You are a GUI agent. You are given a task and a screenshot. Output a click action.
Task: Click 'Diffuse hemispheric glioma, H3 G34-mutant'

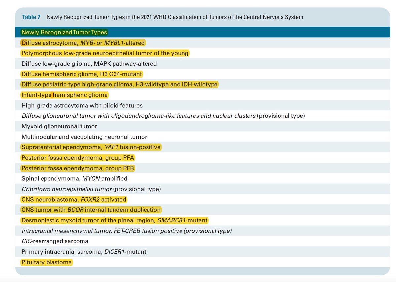pyautogui.click(x=82, y=74)
